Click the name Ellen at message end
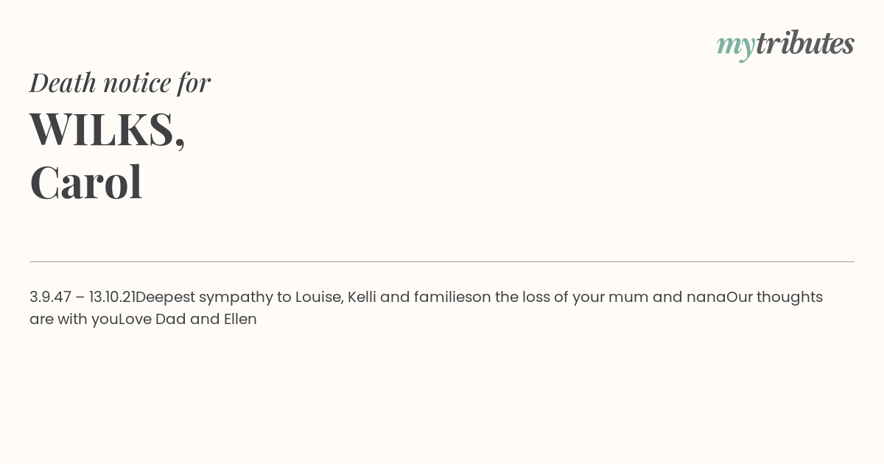This screenshot has height=464, width=884. [240, 320]
